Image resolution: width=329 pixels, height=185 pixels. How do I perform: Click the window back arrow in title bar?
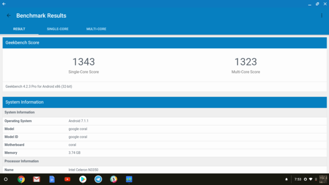[x=4, y=4]
